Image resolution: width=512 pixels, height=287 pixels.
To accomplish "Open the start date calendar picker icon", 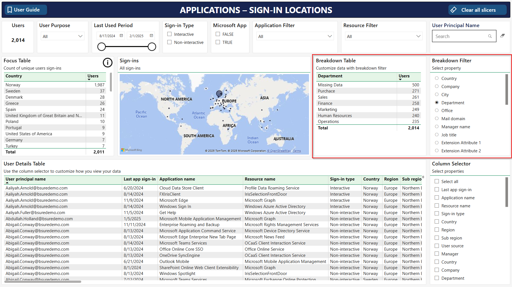I will click(121, 36).
